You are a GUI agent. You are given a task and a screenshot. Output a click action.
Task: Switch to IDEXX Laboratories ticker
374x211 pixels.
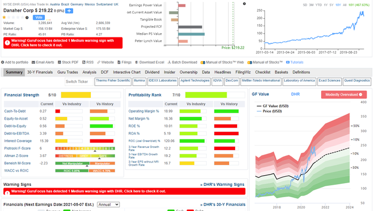tap(162, 82)
